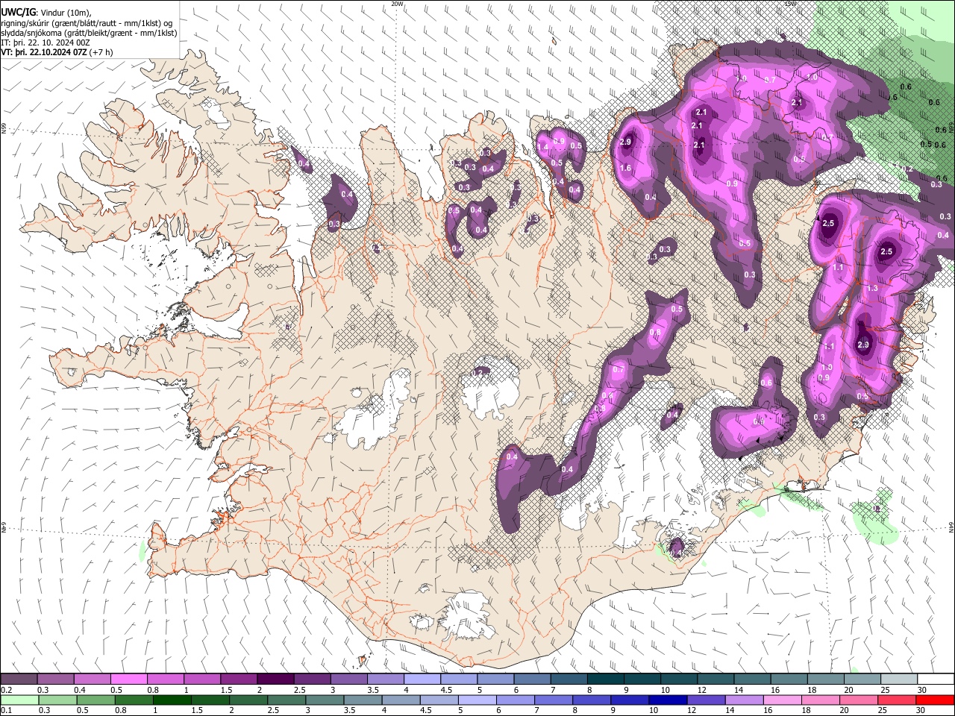Click the '15W' longitude label at top
The height and width of the screenshot is (716, 955).
coord(790,4)
